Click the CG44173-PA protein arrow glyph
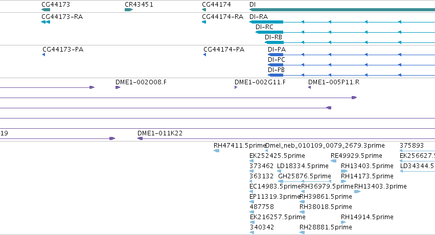The image size is (435, 235). tap(44, 55)
